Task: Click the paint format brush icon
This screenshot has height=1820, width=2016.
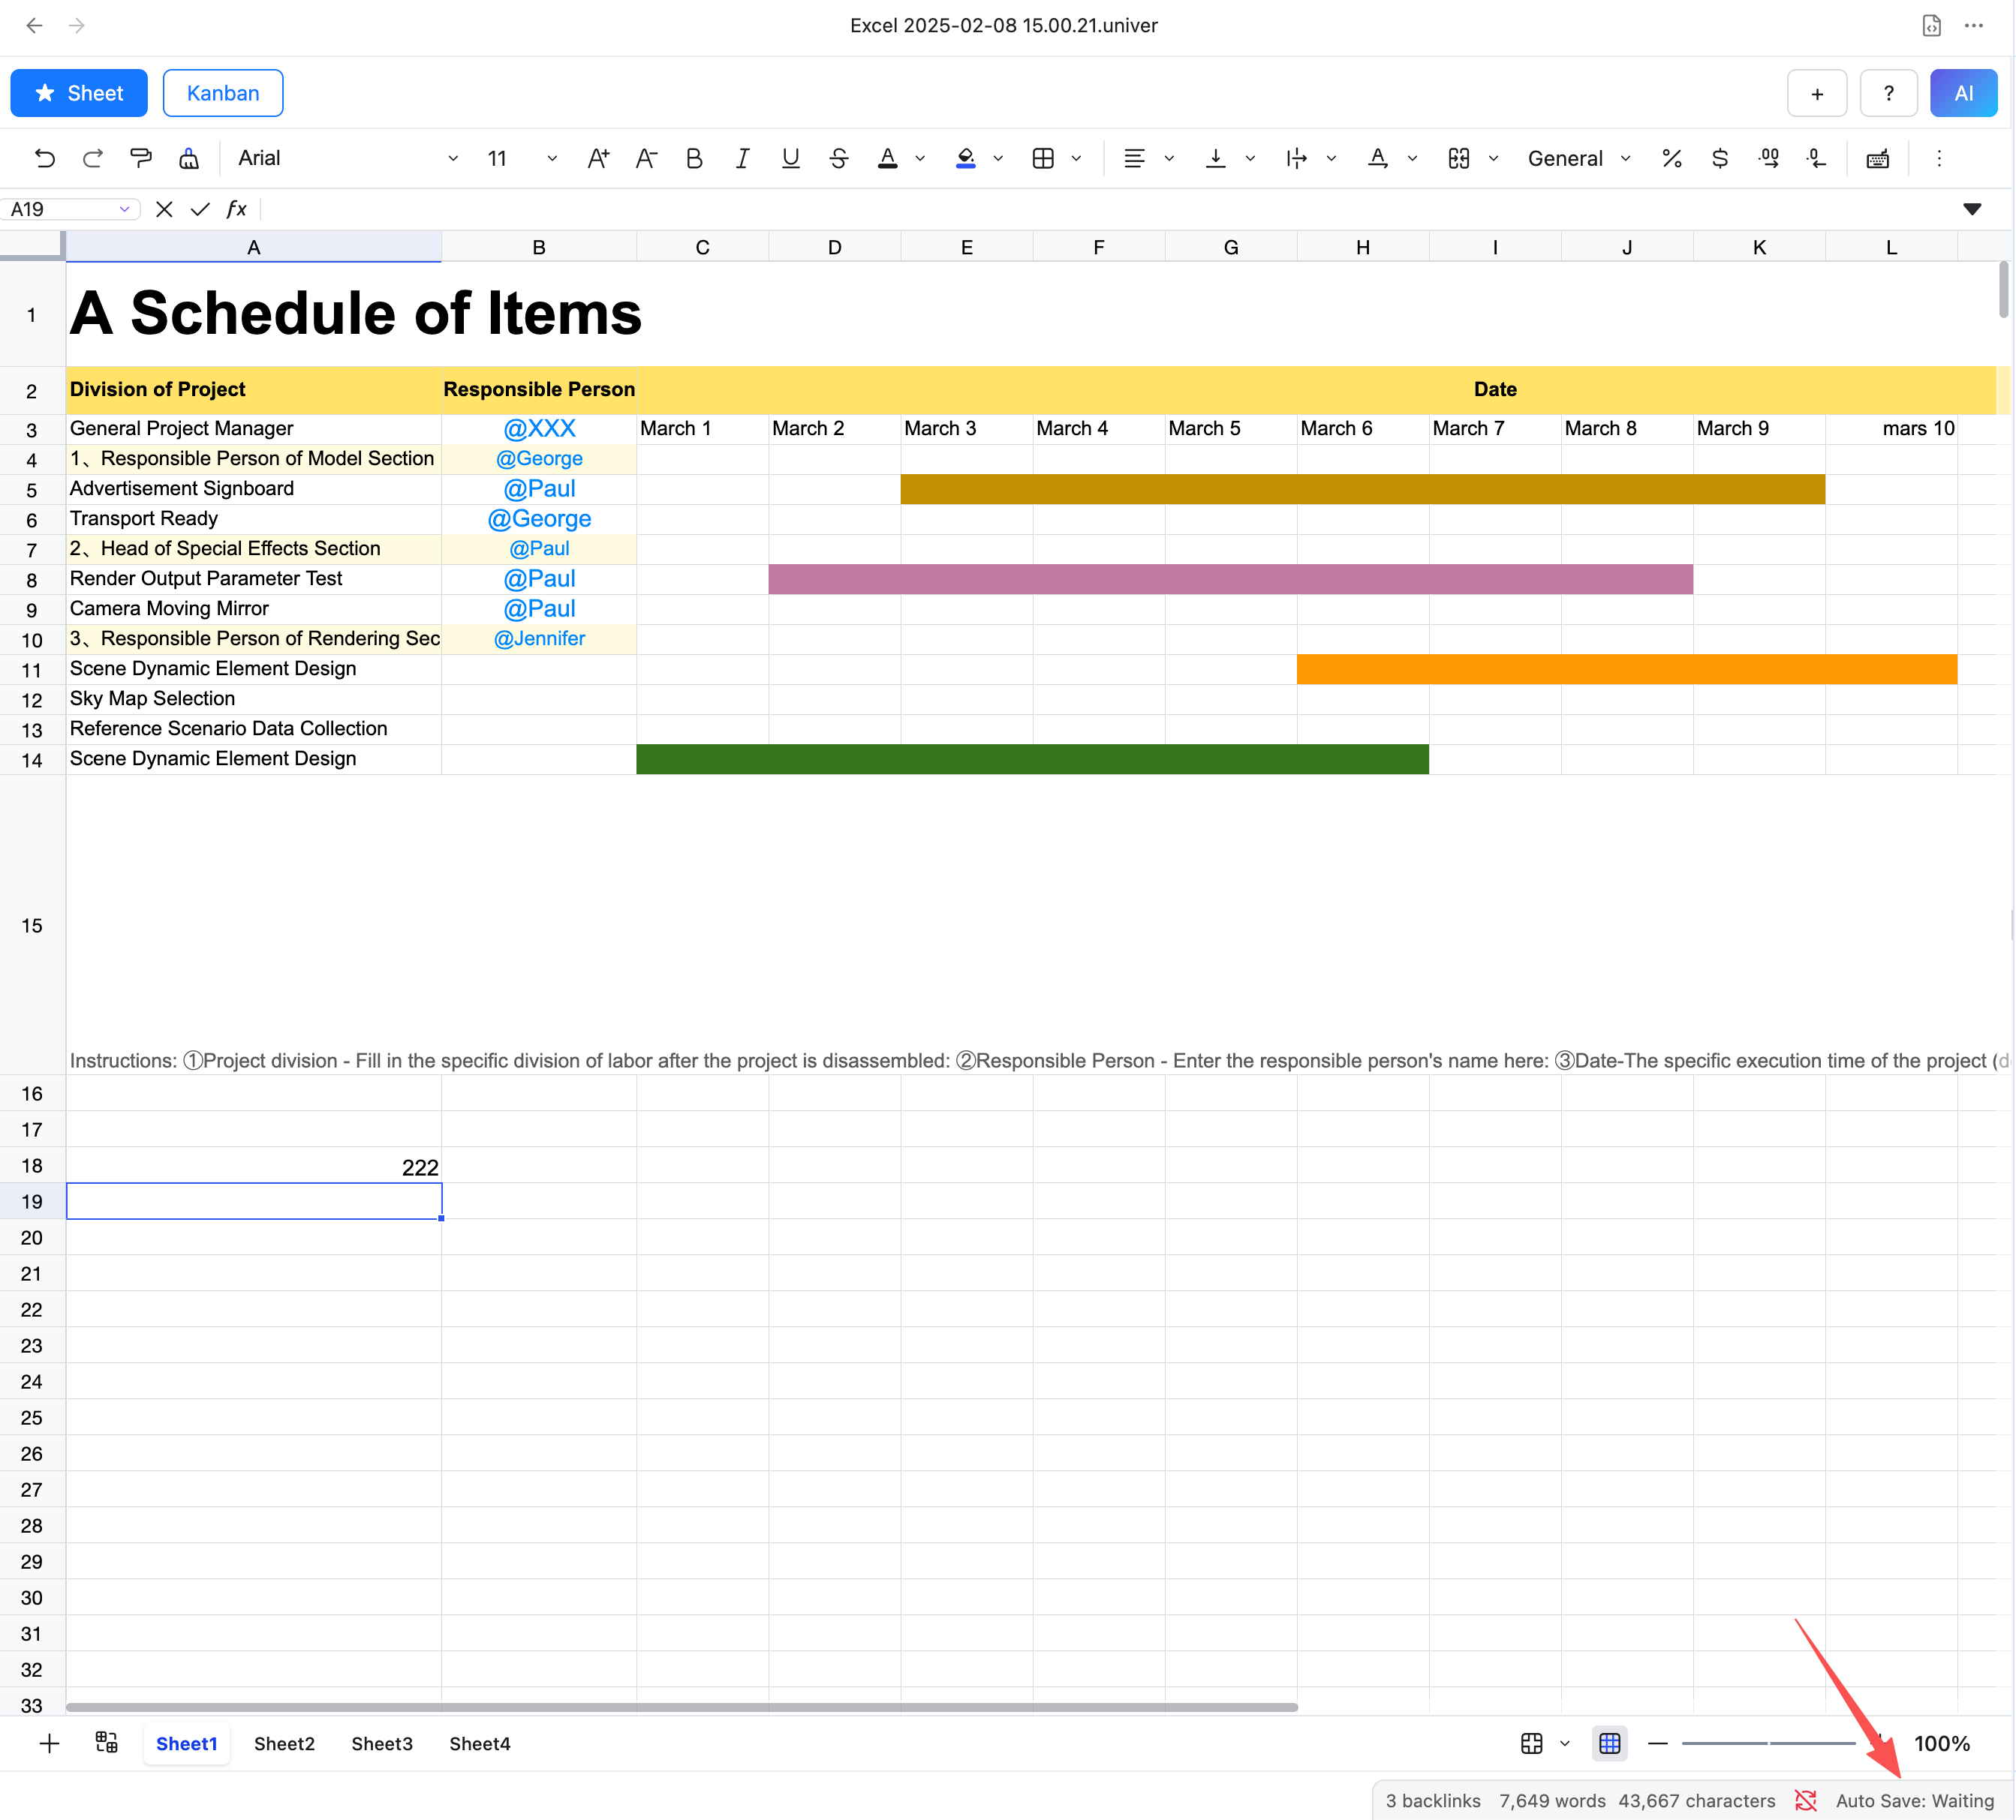Action: [x=141, y=158]
